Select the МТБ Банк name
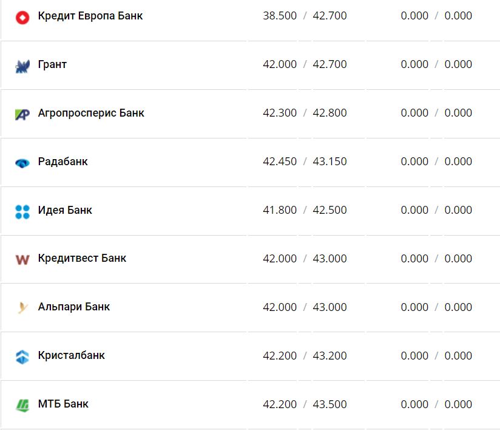 [x=63, y=404]
